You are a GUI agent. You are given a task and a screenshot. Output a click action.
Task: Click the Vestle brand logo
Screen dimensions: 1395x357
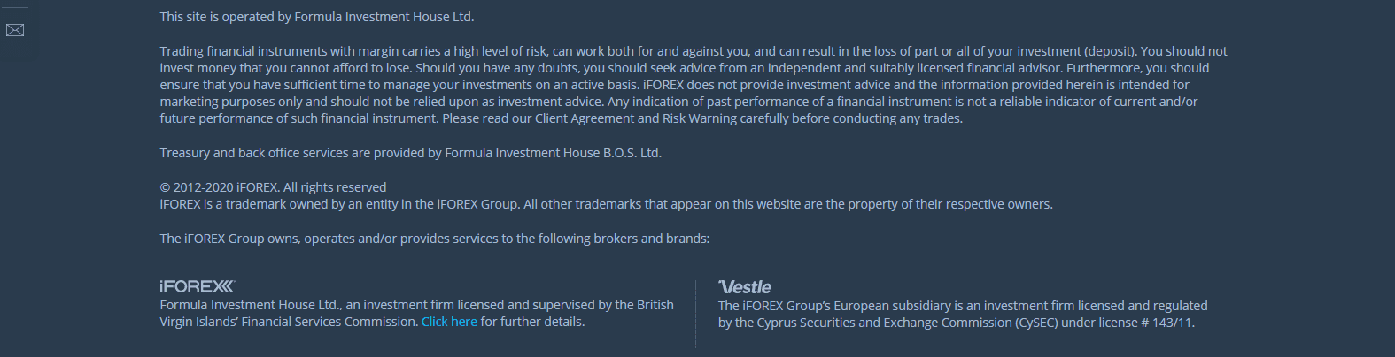(x=745, y=287)
